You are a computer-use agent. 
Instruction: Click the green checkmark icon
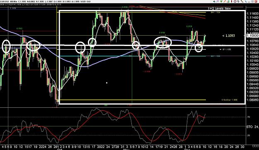[x=221, y=1]
